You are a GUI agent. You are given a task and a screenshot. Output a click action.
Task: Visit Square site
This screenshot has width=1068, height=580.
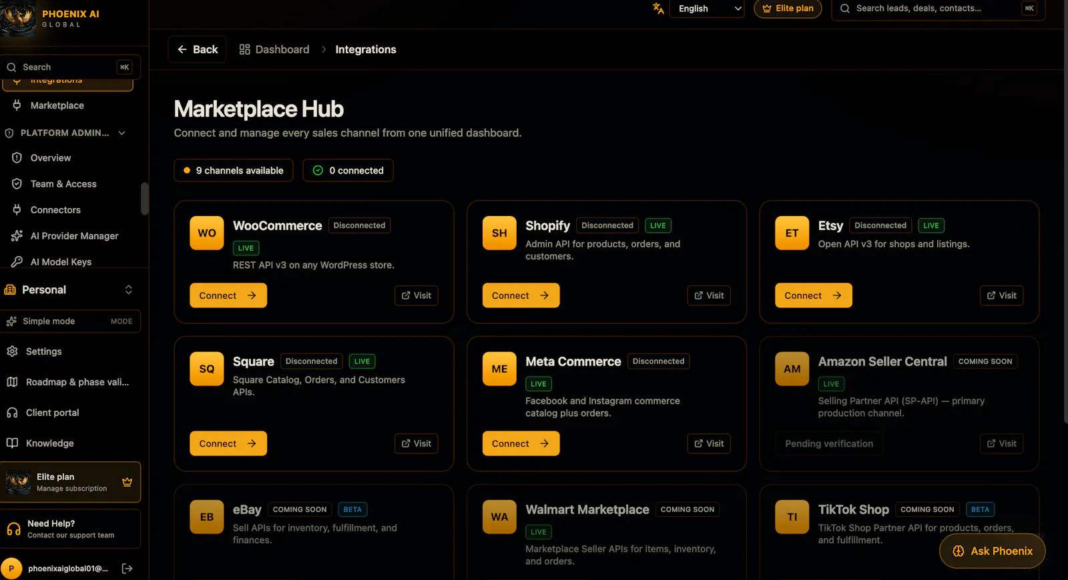(417, 443)
